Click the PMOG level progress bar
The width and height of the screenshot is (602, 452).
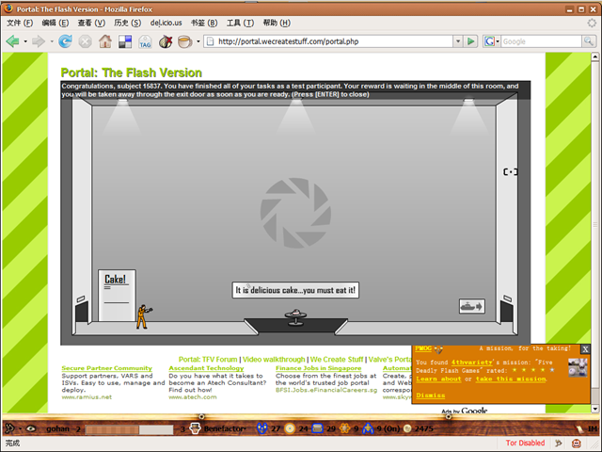coord(129,429)
